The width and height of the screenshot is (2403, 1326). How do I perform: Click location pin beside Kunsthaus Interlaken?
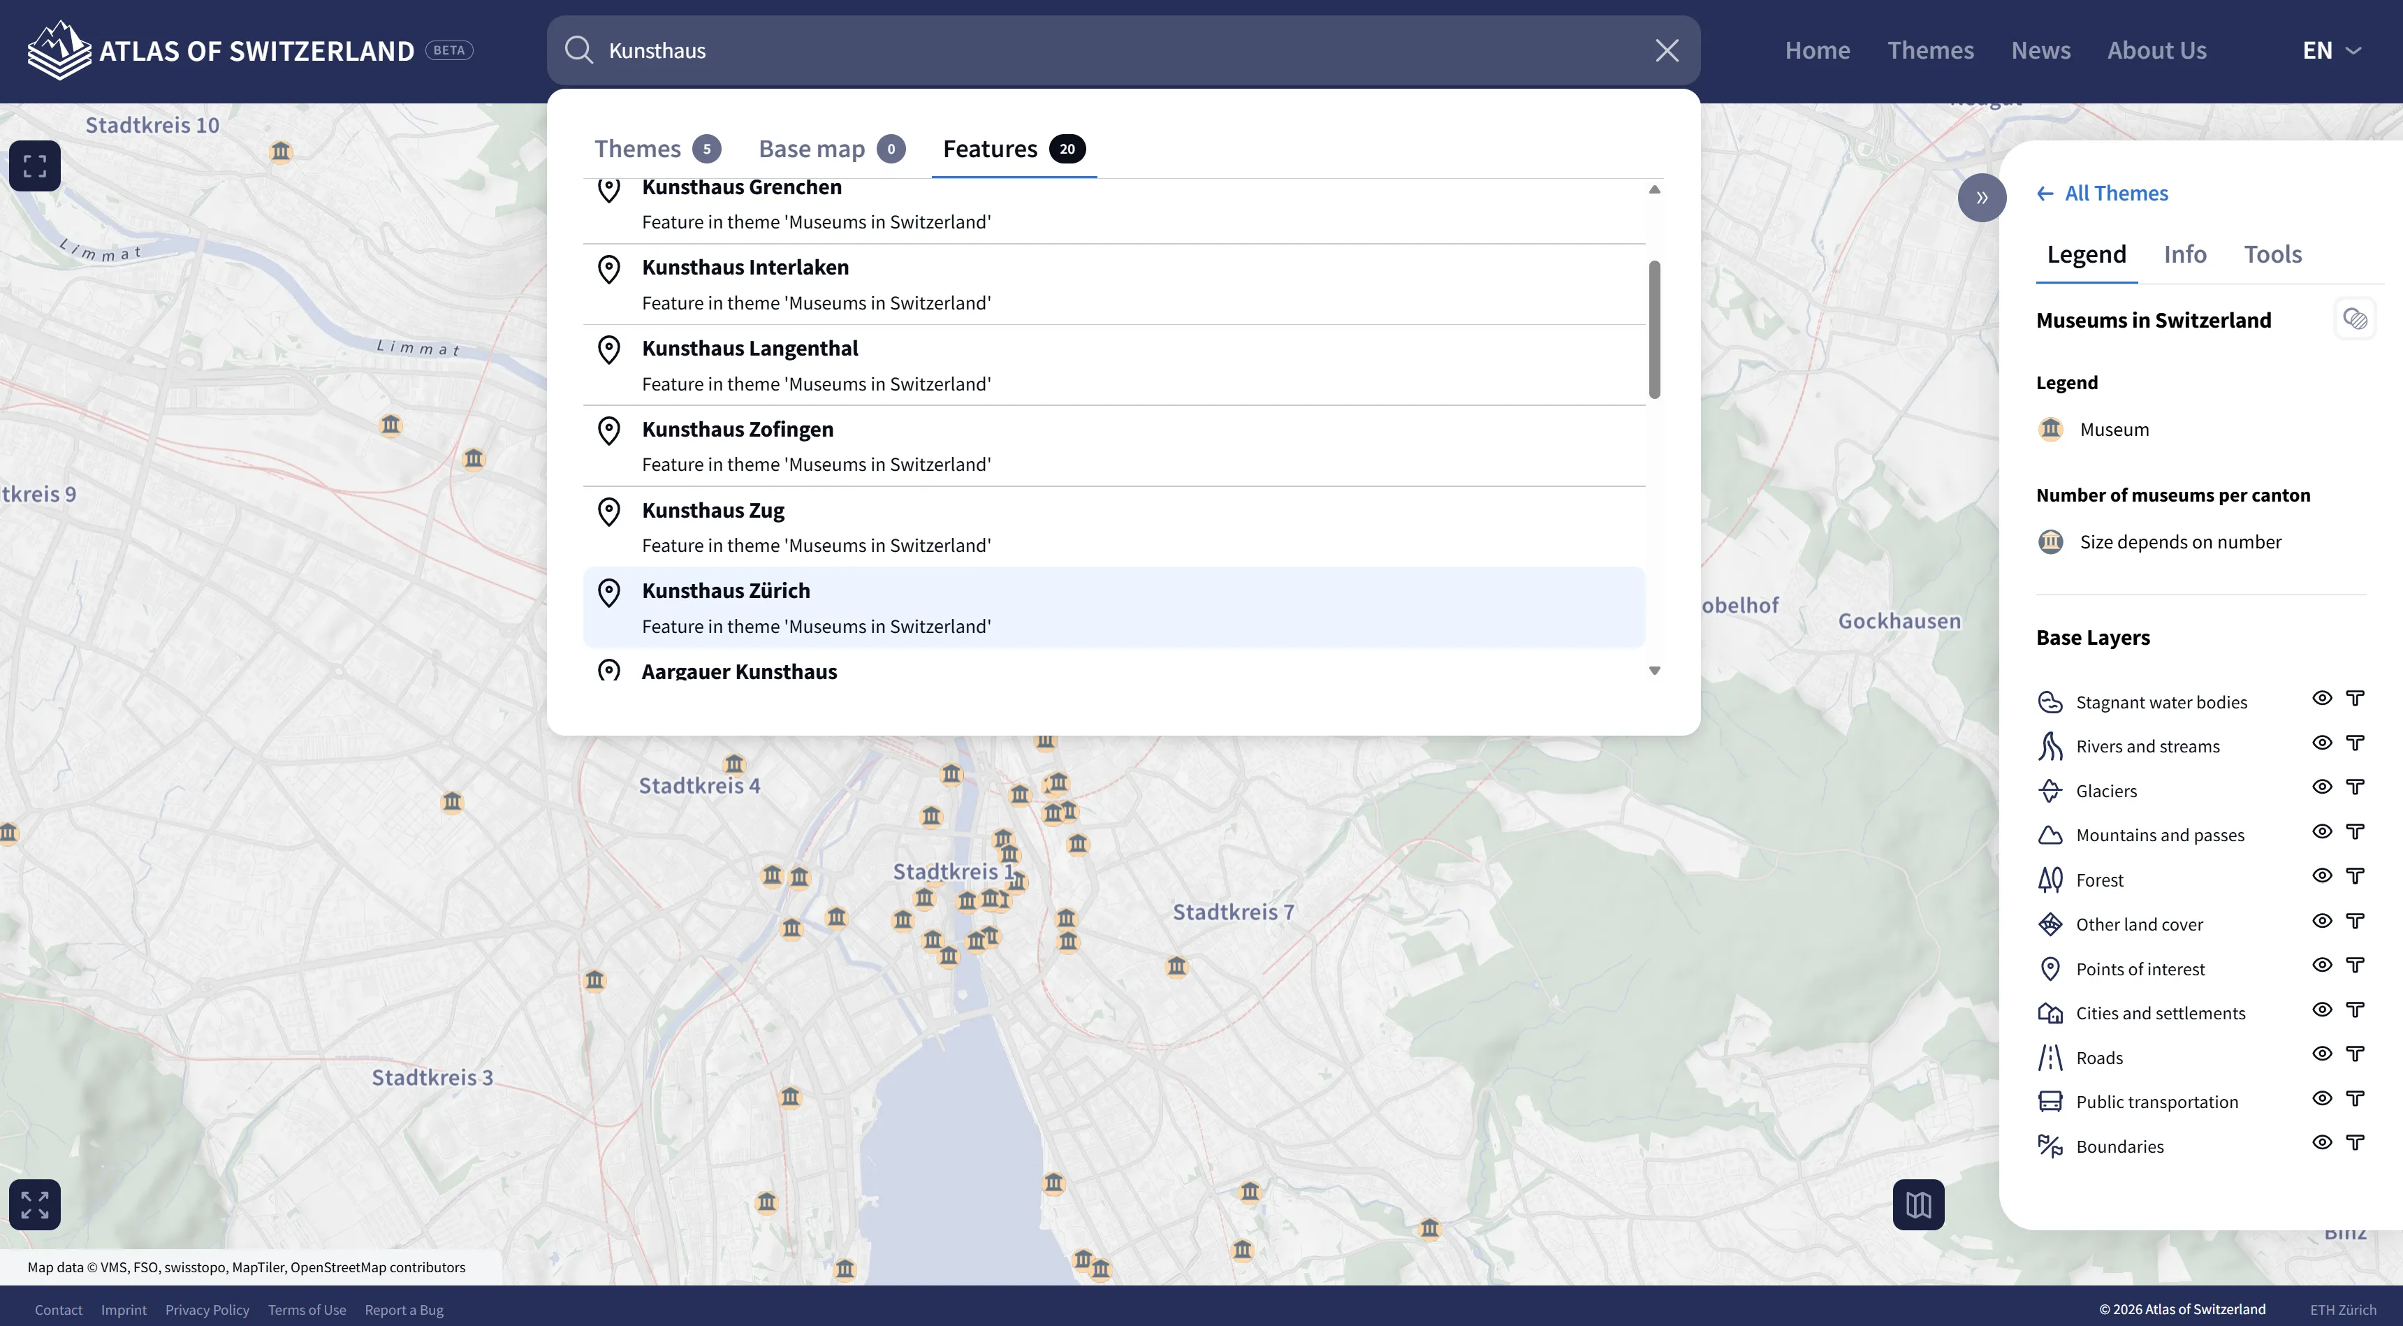click(609, 270)
